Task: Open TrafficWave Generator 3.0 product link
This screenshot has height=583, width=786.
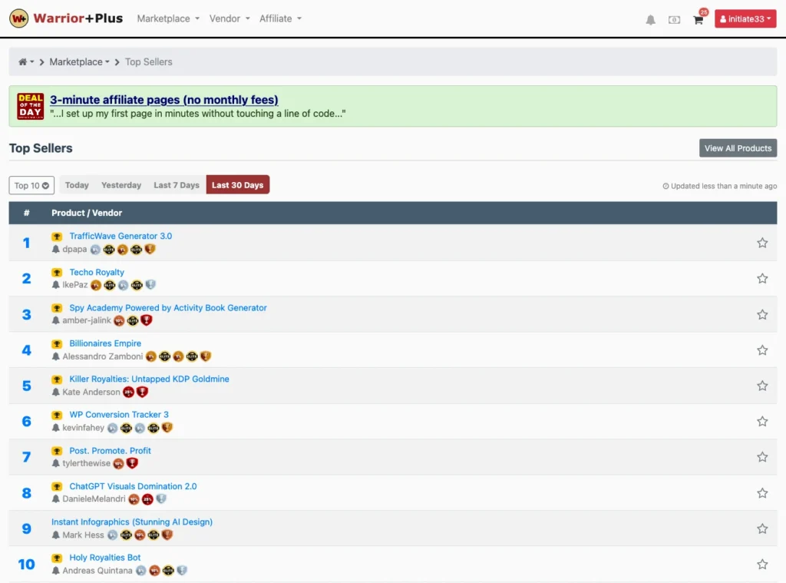Action: tap(121, 237)
